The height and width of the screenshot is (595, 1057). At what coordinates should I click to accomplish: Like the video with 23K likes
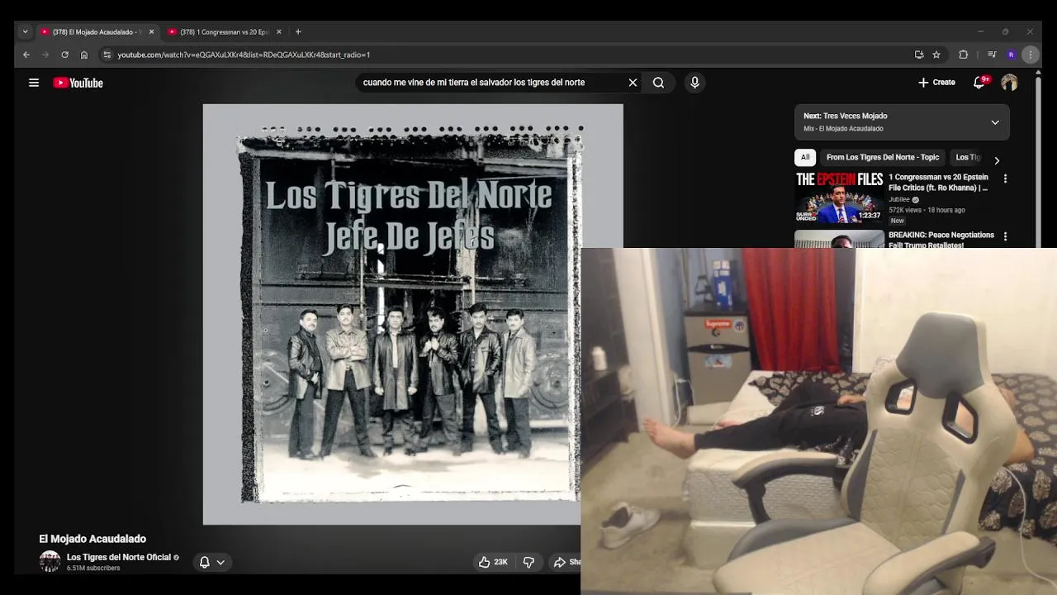click(x=493, y=562)
